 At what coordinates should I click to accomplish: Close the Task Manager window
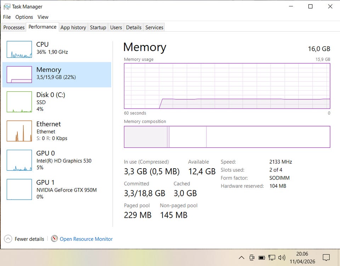pos(330,6)
